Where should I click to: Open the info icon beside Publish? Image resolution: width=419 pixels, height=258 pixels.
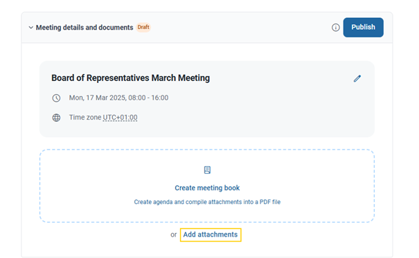click(x=336, y=28)
